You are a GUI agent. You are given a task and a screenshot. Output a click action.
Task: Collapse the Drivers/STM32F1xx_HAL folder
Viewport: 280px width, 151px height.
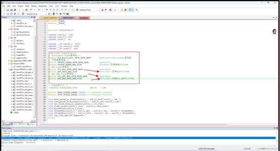(9, 69)
